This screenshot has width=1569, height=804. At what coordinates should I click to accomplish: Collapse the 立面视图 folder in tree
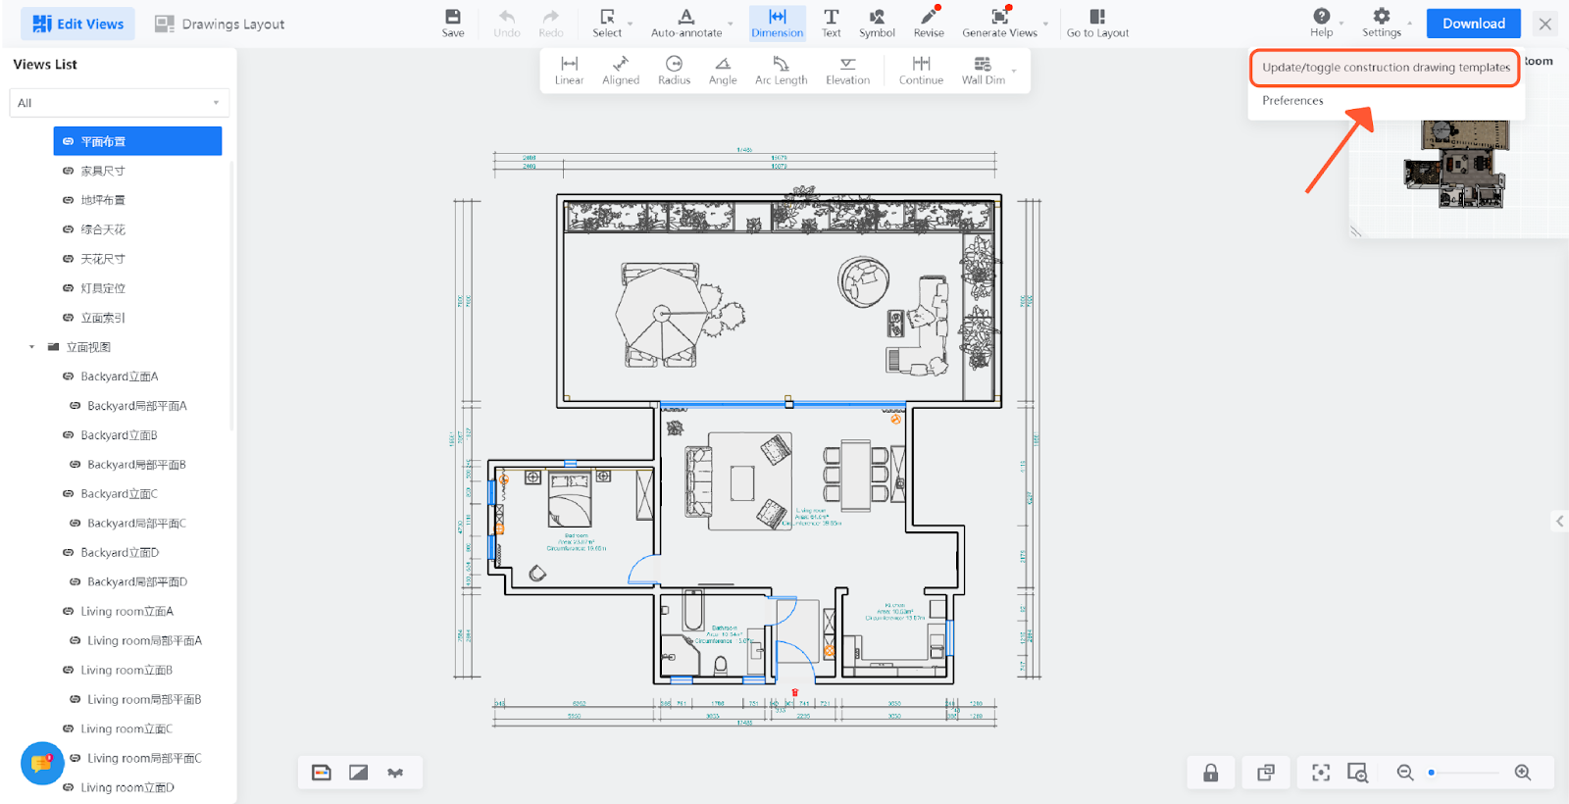click(x=32, y=347)
